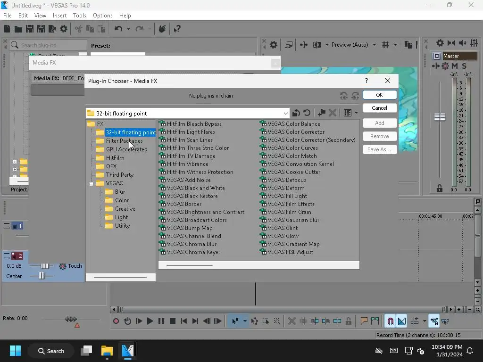Click the Pause button in transport
The image size is (483, 362).
161,321
